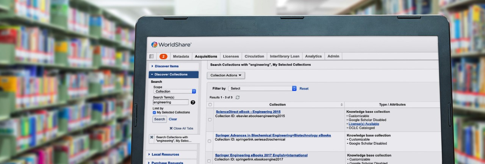Refresh results using the circular arrows icon
Screen dimensions: 485x164
pyautogui.click(x=238, y=97)
